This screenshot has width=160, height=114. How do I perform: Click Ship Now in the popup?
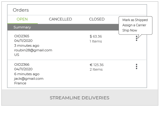130,30
